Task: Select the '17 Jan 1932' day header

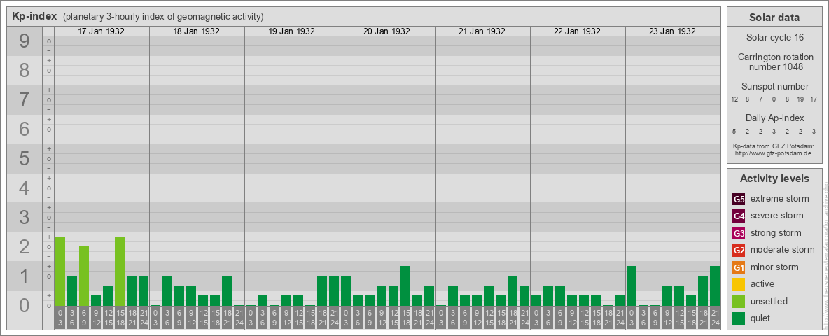Action: point(101,31)
